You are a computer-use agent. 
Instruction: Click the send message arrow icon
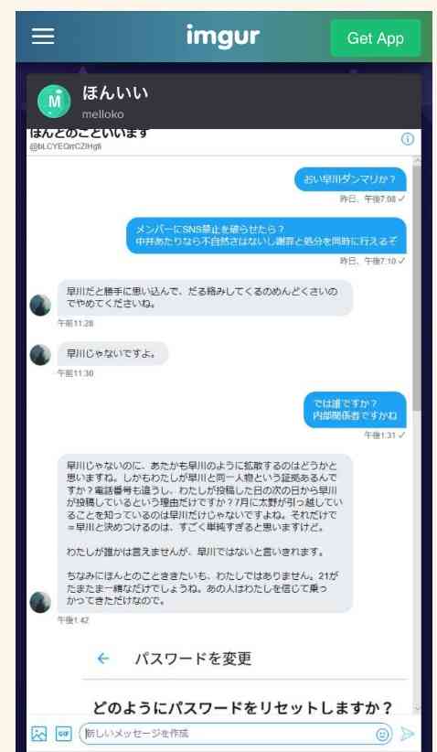(x=407, y=734)
